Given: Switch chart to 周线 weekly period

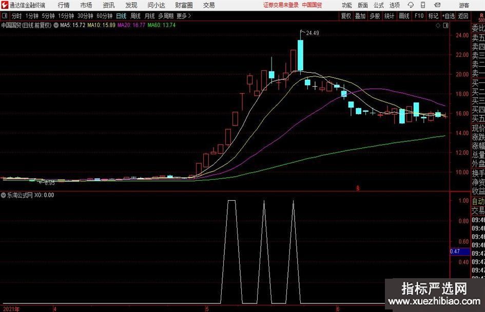Looking at the screenshot, I should [x=135, y=16].
